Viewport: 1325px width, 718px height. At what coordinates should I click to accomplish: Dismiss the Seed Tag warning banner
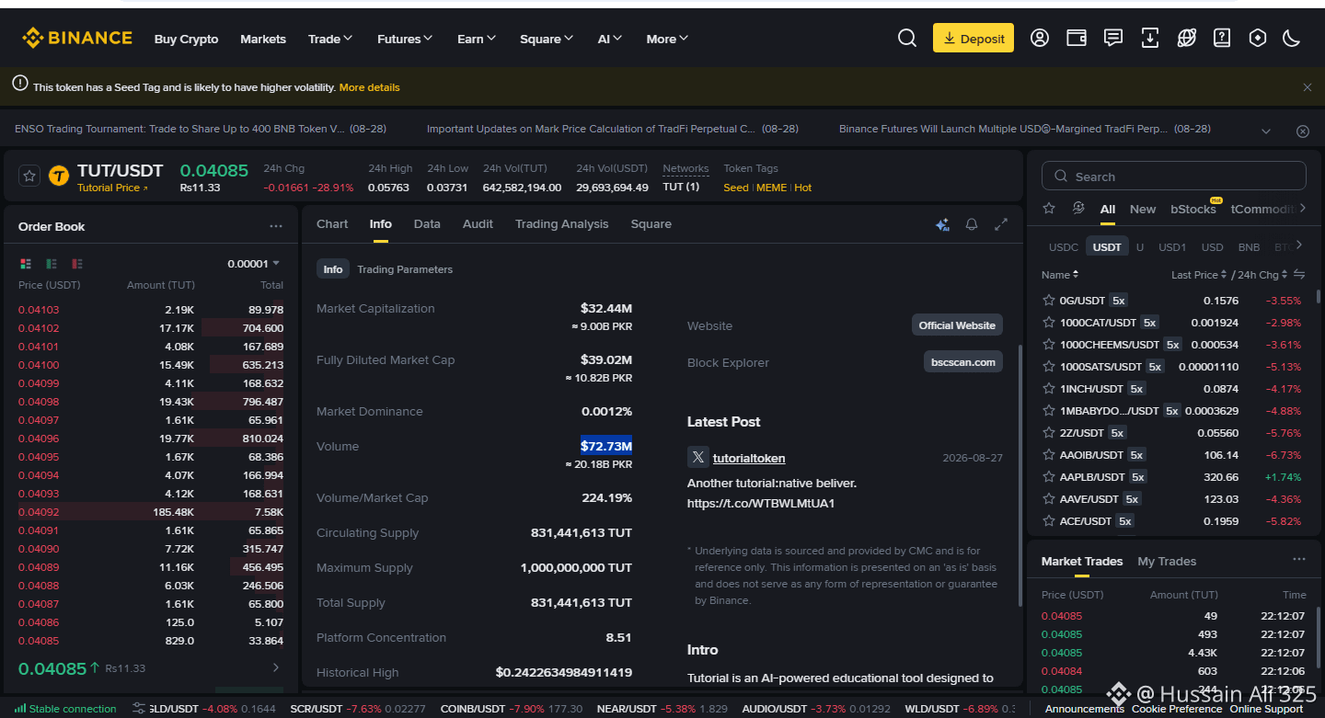pos(1308,87)
